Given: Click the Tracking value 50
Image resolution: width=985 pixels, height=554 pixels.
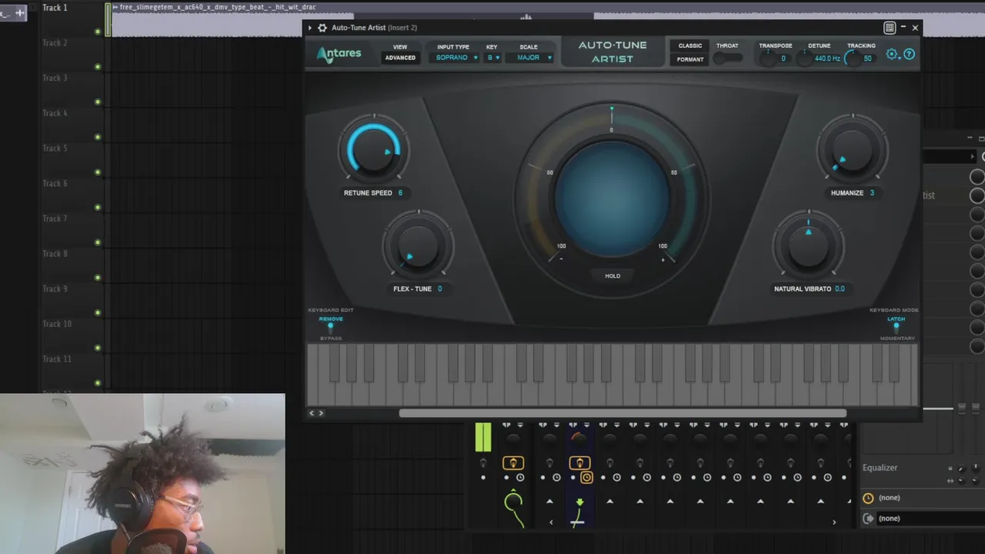Looking at the screenshot, I should [x=868, y=58].
